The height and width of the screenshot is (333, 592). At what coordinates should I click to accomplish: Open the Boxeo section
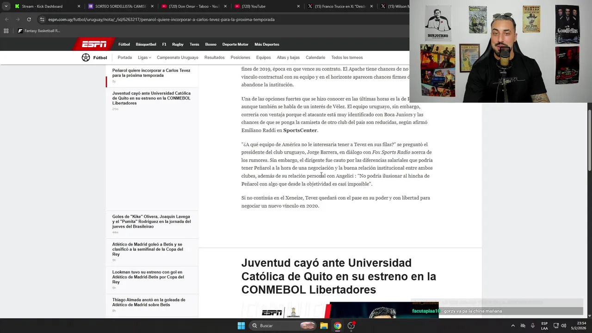click(211, 44)
